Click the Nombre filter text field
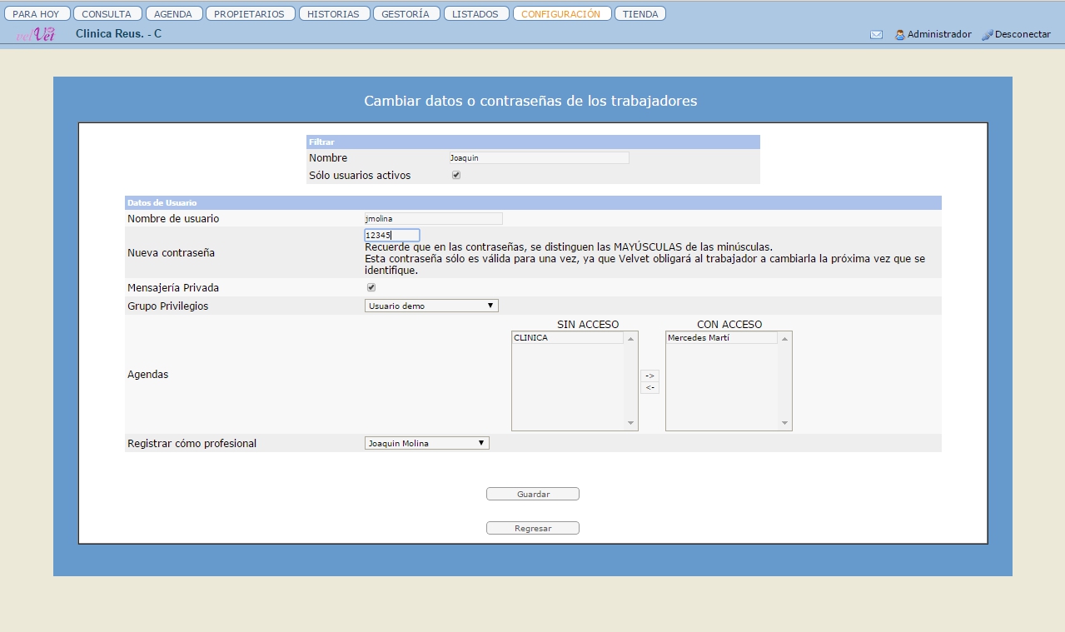 pyautogui.click(x=538, y=157)
